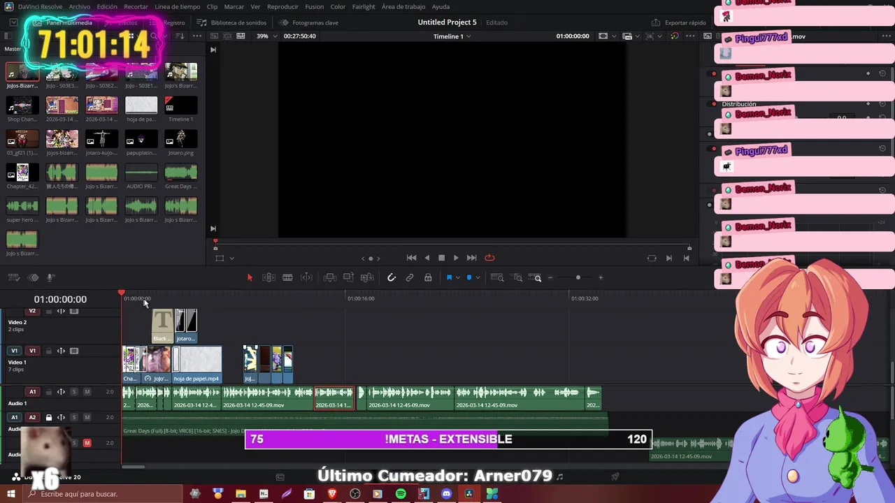Toggle timeline Snapping magnet
Viewport: 895px width, 503px height.
click(392, 277)
